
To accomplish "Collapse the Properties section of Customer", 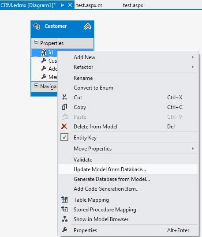I will pyautogui.click(x=36, y=42).
